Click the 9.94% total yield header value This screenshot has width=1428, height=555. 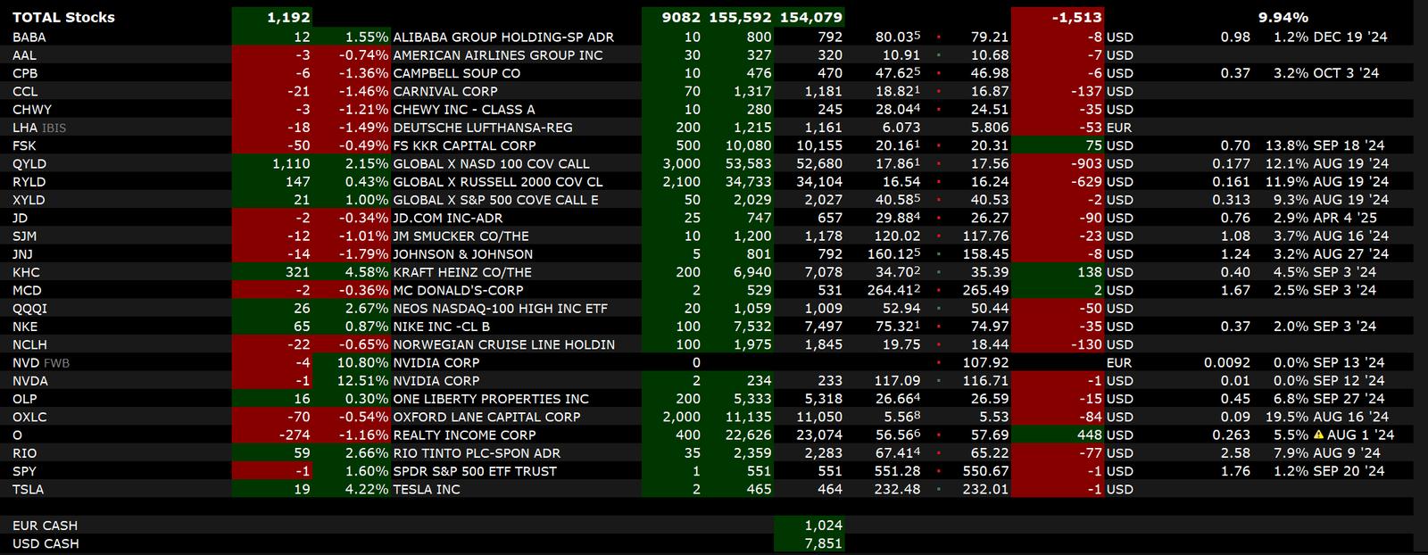pos(1283,17)
